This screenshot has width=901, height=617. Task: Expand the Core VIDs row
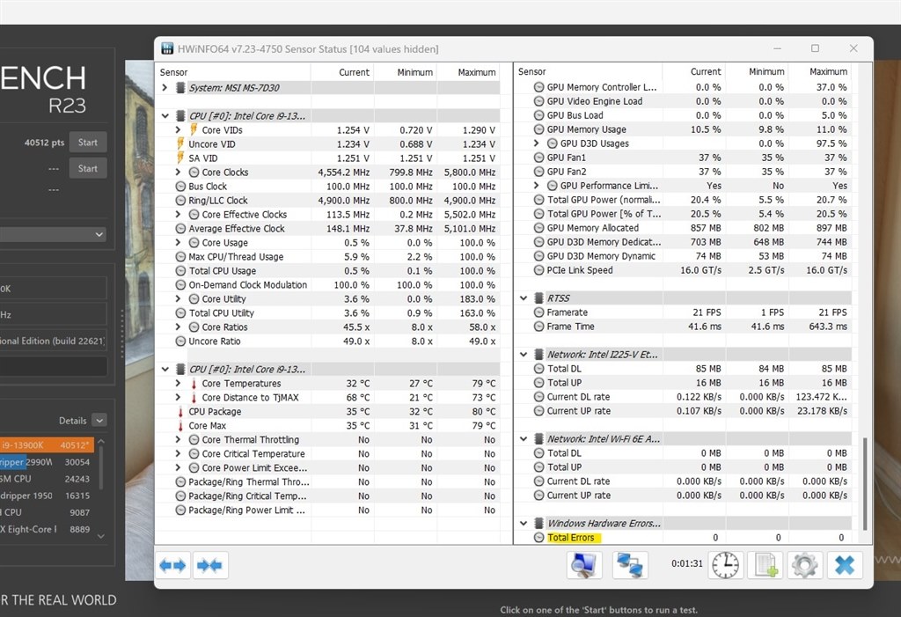pos(178,130)
